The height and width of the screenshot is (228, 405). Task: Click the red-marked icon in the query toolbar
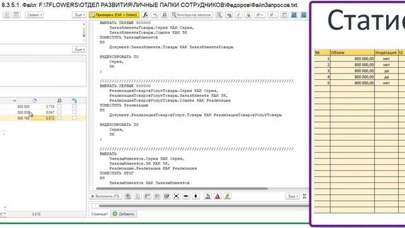click(229, 15)
